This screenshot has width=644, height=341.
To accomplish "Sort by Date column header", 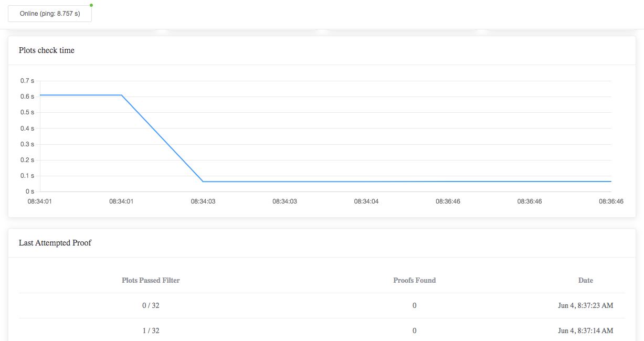I will (x=586, y=281).
